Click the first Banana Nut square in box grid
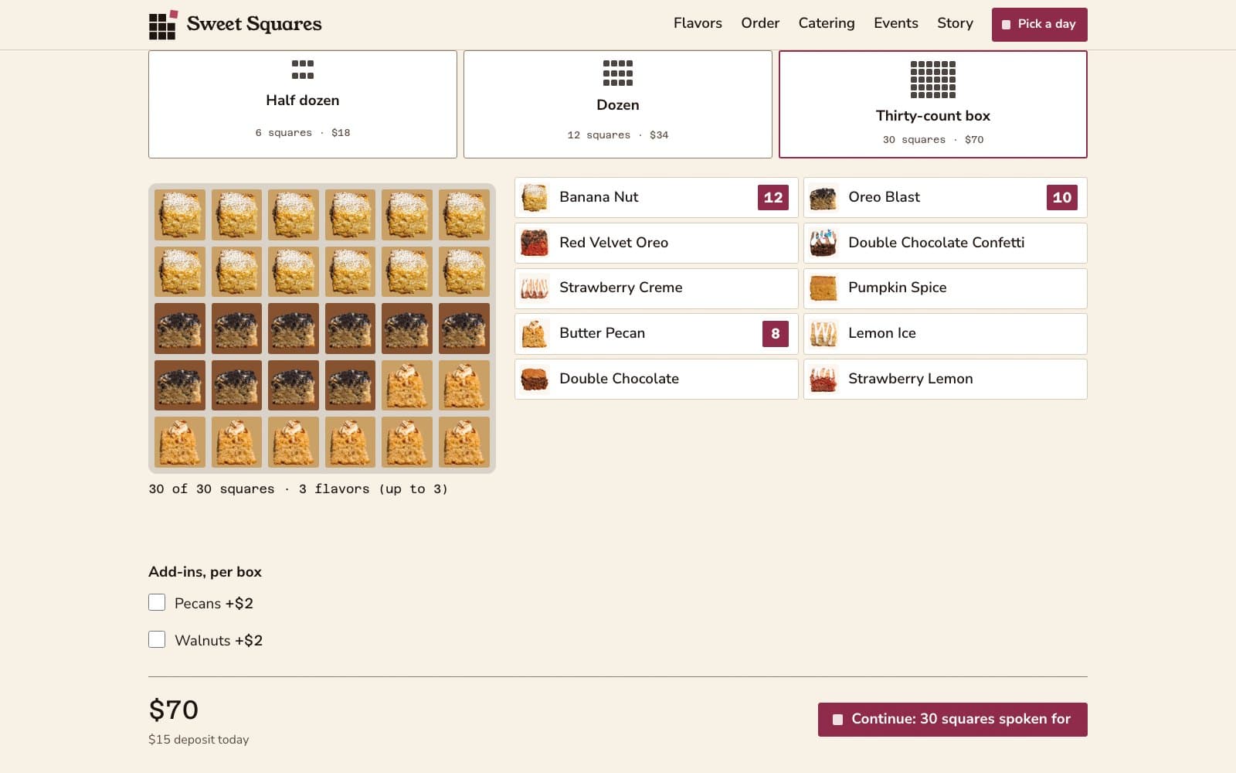Viewport: 1236px width, 773px height. (x=180, y=215)
